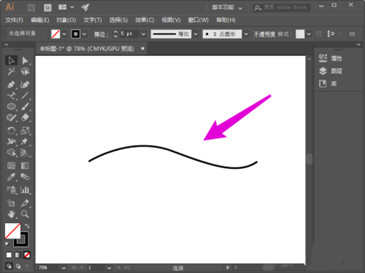Click the 描边 stroke link

tap(101, 34)
